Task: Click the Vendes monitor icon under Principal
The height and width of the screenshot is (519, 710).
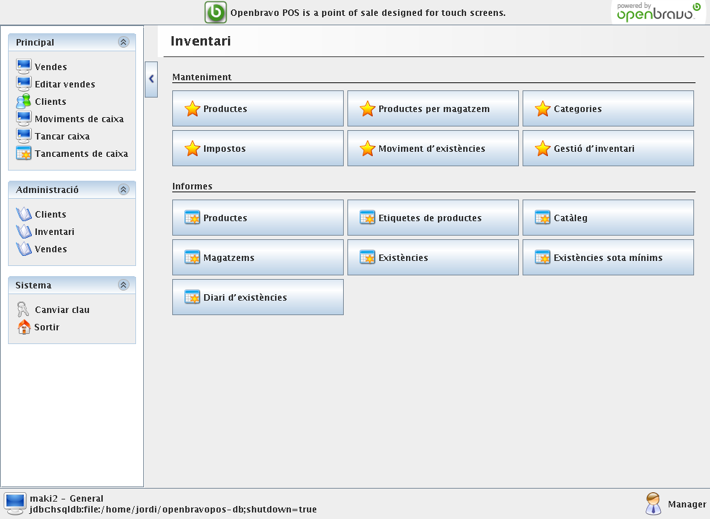Action: 24,66
